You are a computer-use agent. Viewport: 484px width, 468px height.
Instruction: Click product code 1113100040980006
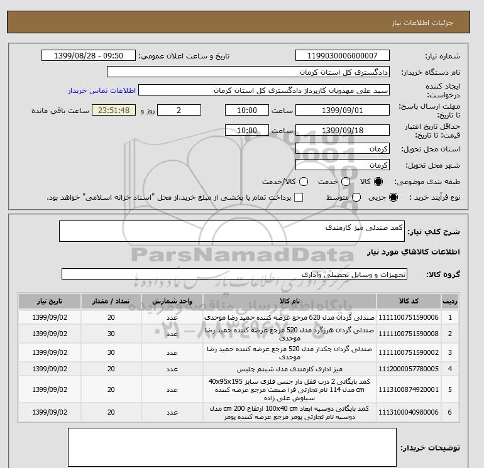(x=409, y=413)
